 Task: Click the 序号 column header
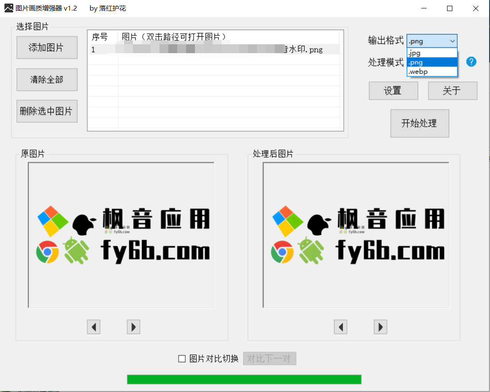click(x=102, y=37)
